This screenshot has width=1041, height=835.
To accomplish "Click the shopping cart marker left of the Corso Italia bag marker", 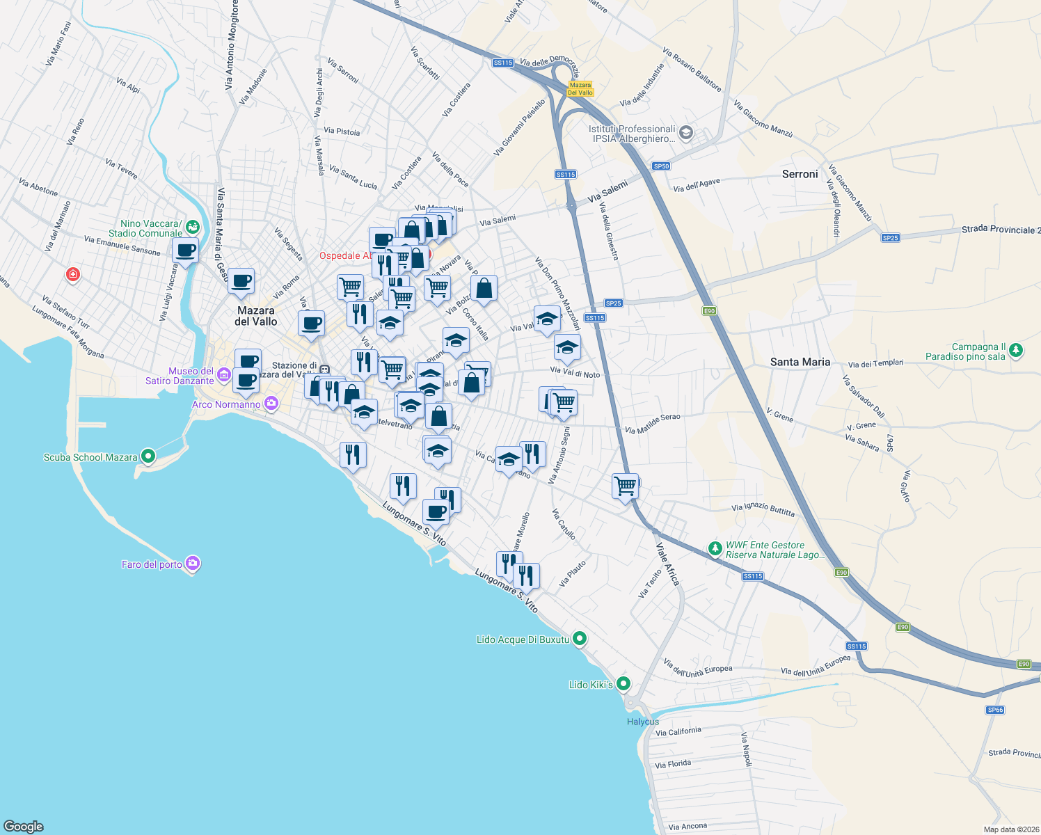I will 437,288.
